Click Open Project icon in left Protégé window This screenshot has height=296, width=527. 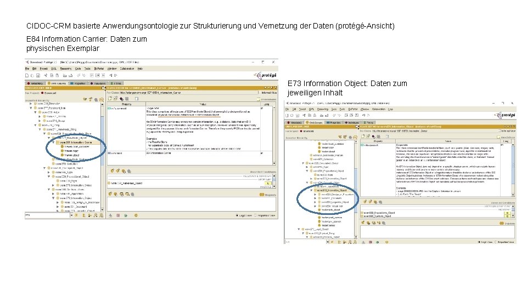point(32,76)
